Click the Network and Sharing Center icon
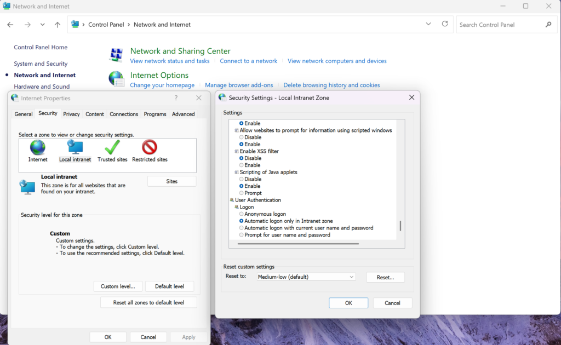The height and width of the screenshot is (345, 561). [x=116, y=55]
